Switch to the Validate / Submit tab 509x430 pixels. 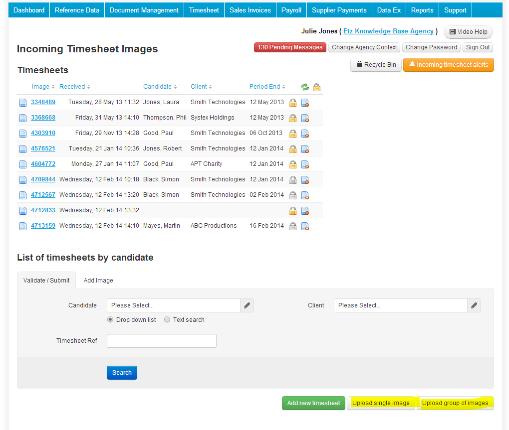tap(46, 281)
